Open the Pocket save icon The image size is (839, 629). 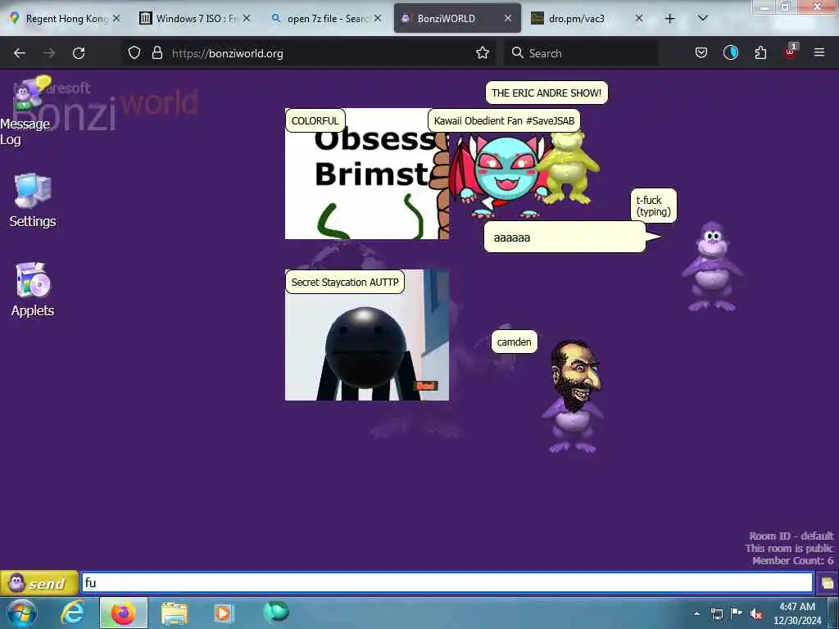701,53
